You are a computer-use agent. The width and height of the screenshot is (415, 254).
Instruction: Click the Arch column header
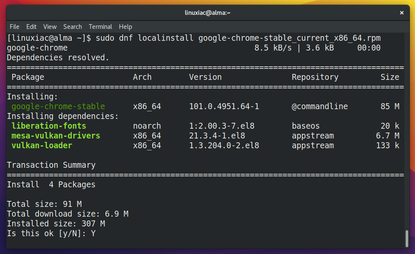(142, 77)
